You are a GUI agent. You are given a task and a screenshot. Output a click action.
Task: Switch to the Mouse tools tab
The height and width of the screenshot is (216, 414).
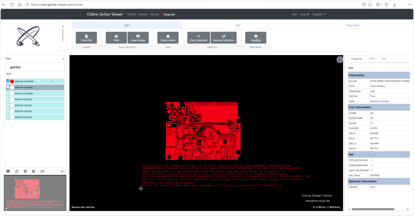pos(352,25)
